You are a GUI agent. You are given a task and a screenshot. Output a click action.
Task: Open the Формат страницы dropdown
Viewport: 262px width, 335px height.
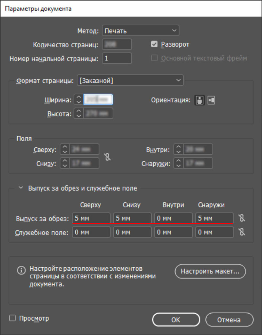pyautogui.click(x=130, y=80)
